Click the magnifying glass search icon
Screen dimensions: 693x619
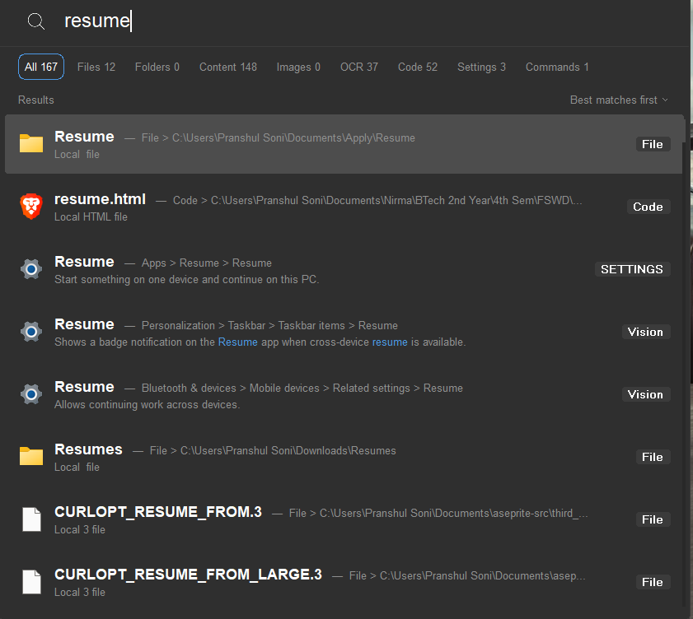click(35, 21)
